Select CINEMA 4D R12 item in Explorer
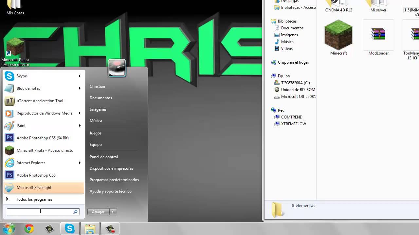 click(338, 7)
